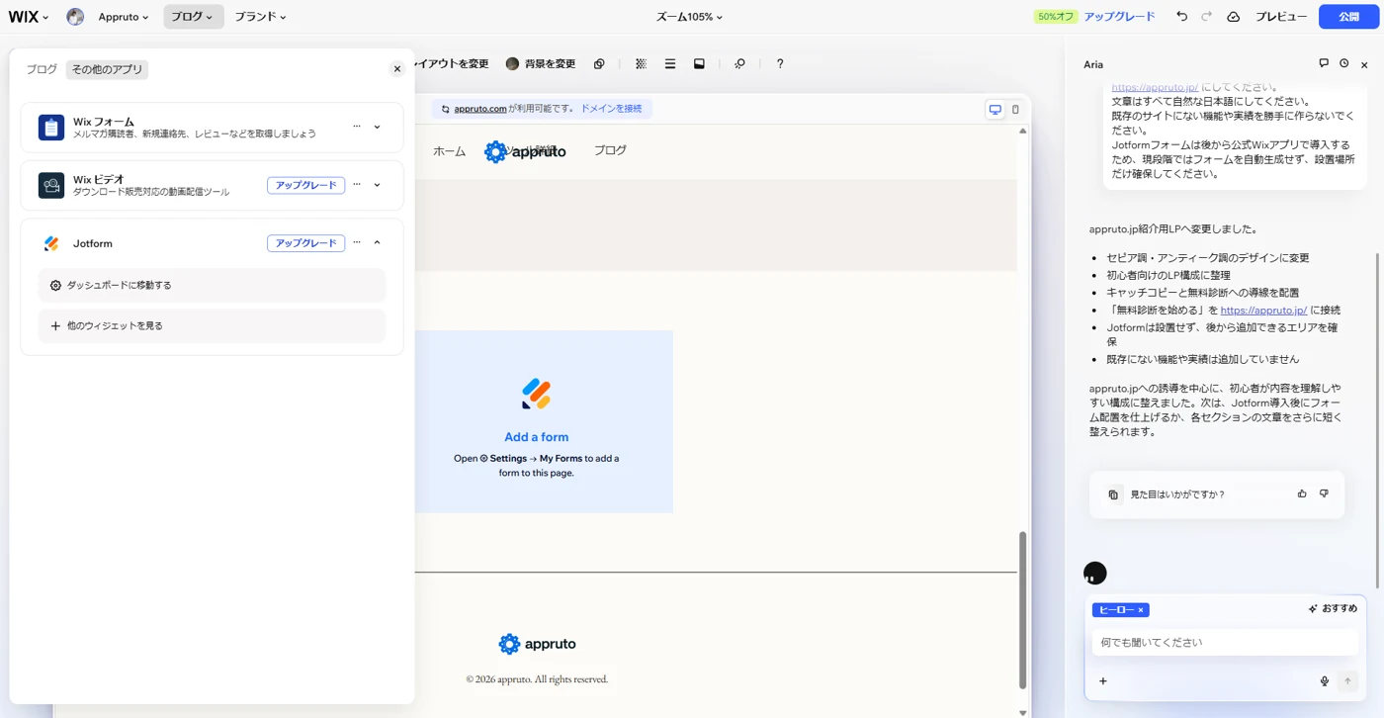The image size is (1384, 718).
Task: Click the duplicate section overlapping-squares icon
Action: [599, 63]
